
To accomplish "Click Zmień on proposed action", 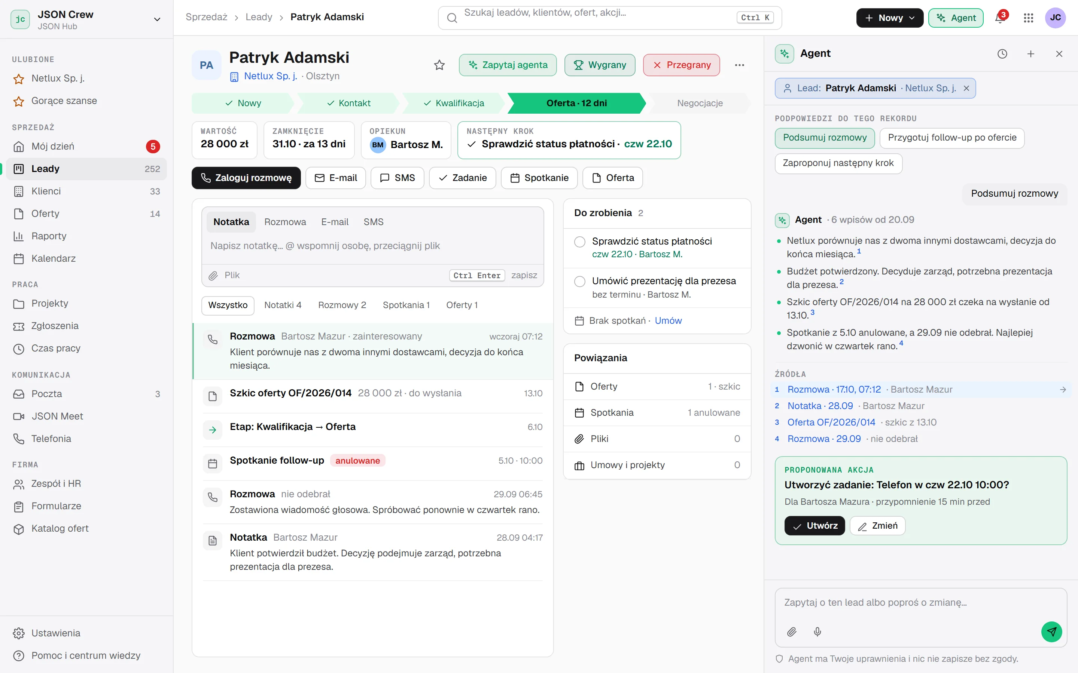I will pos(877,526).
